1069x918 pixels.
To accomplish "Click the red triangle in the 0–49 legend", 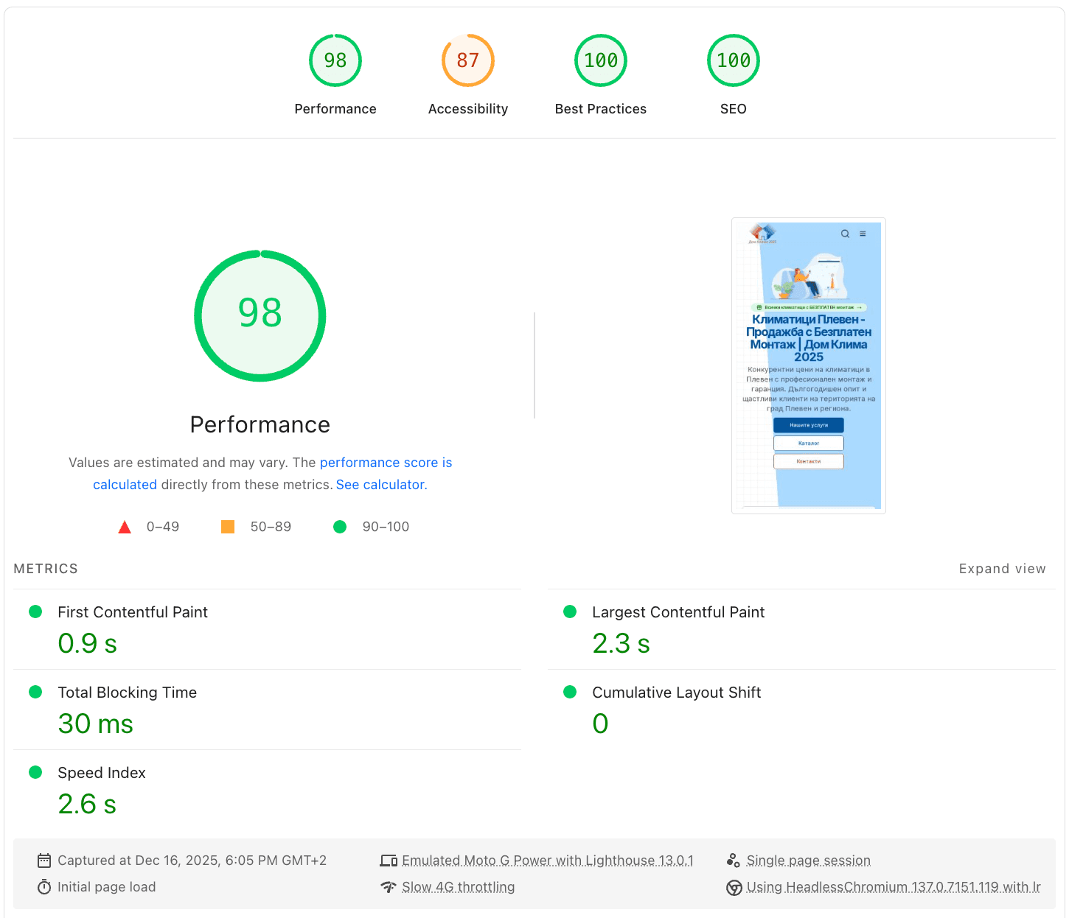I will [x=125, y=526].
